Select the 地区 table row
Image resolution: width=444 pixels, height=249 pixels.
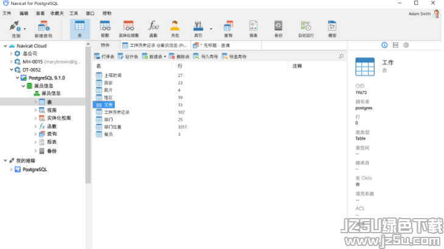click(x=108, y=98)
